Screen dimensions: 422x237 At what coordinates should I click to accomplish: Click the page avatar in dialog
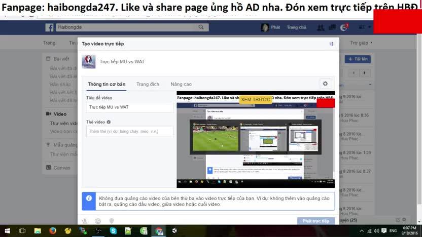(x=89, y=62)
